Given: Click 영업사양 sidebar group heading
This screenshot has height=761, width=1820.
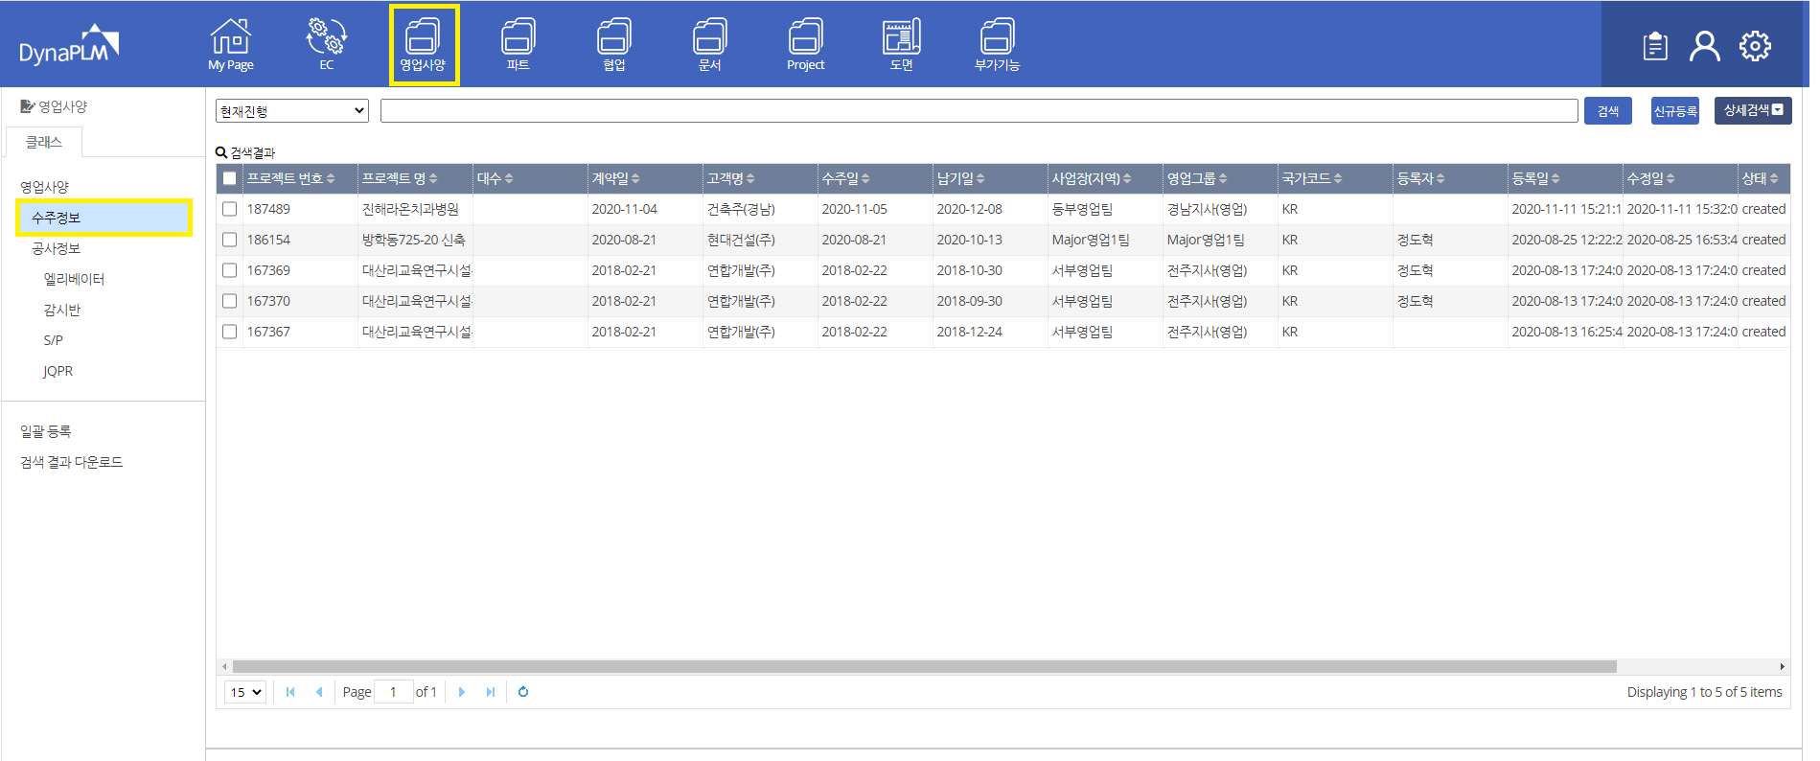Looking at the screenshot, I should pyautogui.click(x=44, y=187).
